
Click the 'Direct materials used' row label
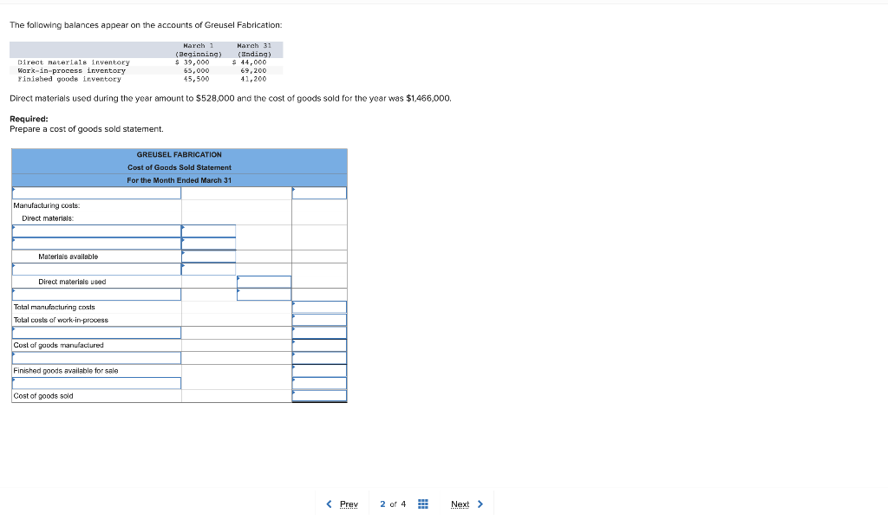point(72,282)
